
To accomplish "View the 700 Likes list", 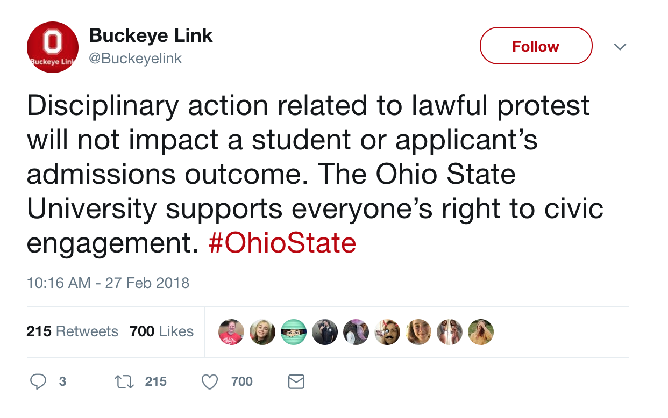I will point(161,331).
